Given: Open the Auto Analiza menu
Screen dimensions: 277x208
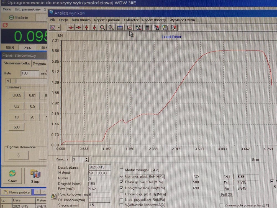Looking at the screenshot, I should pos(81,20).
